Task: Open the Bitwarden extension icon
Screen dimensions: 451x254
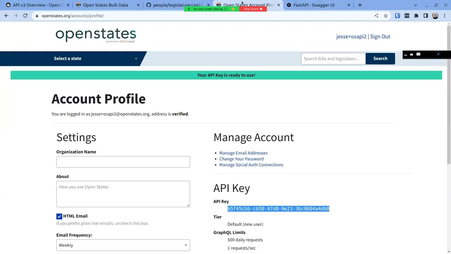Action: 397,16
